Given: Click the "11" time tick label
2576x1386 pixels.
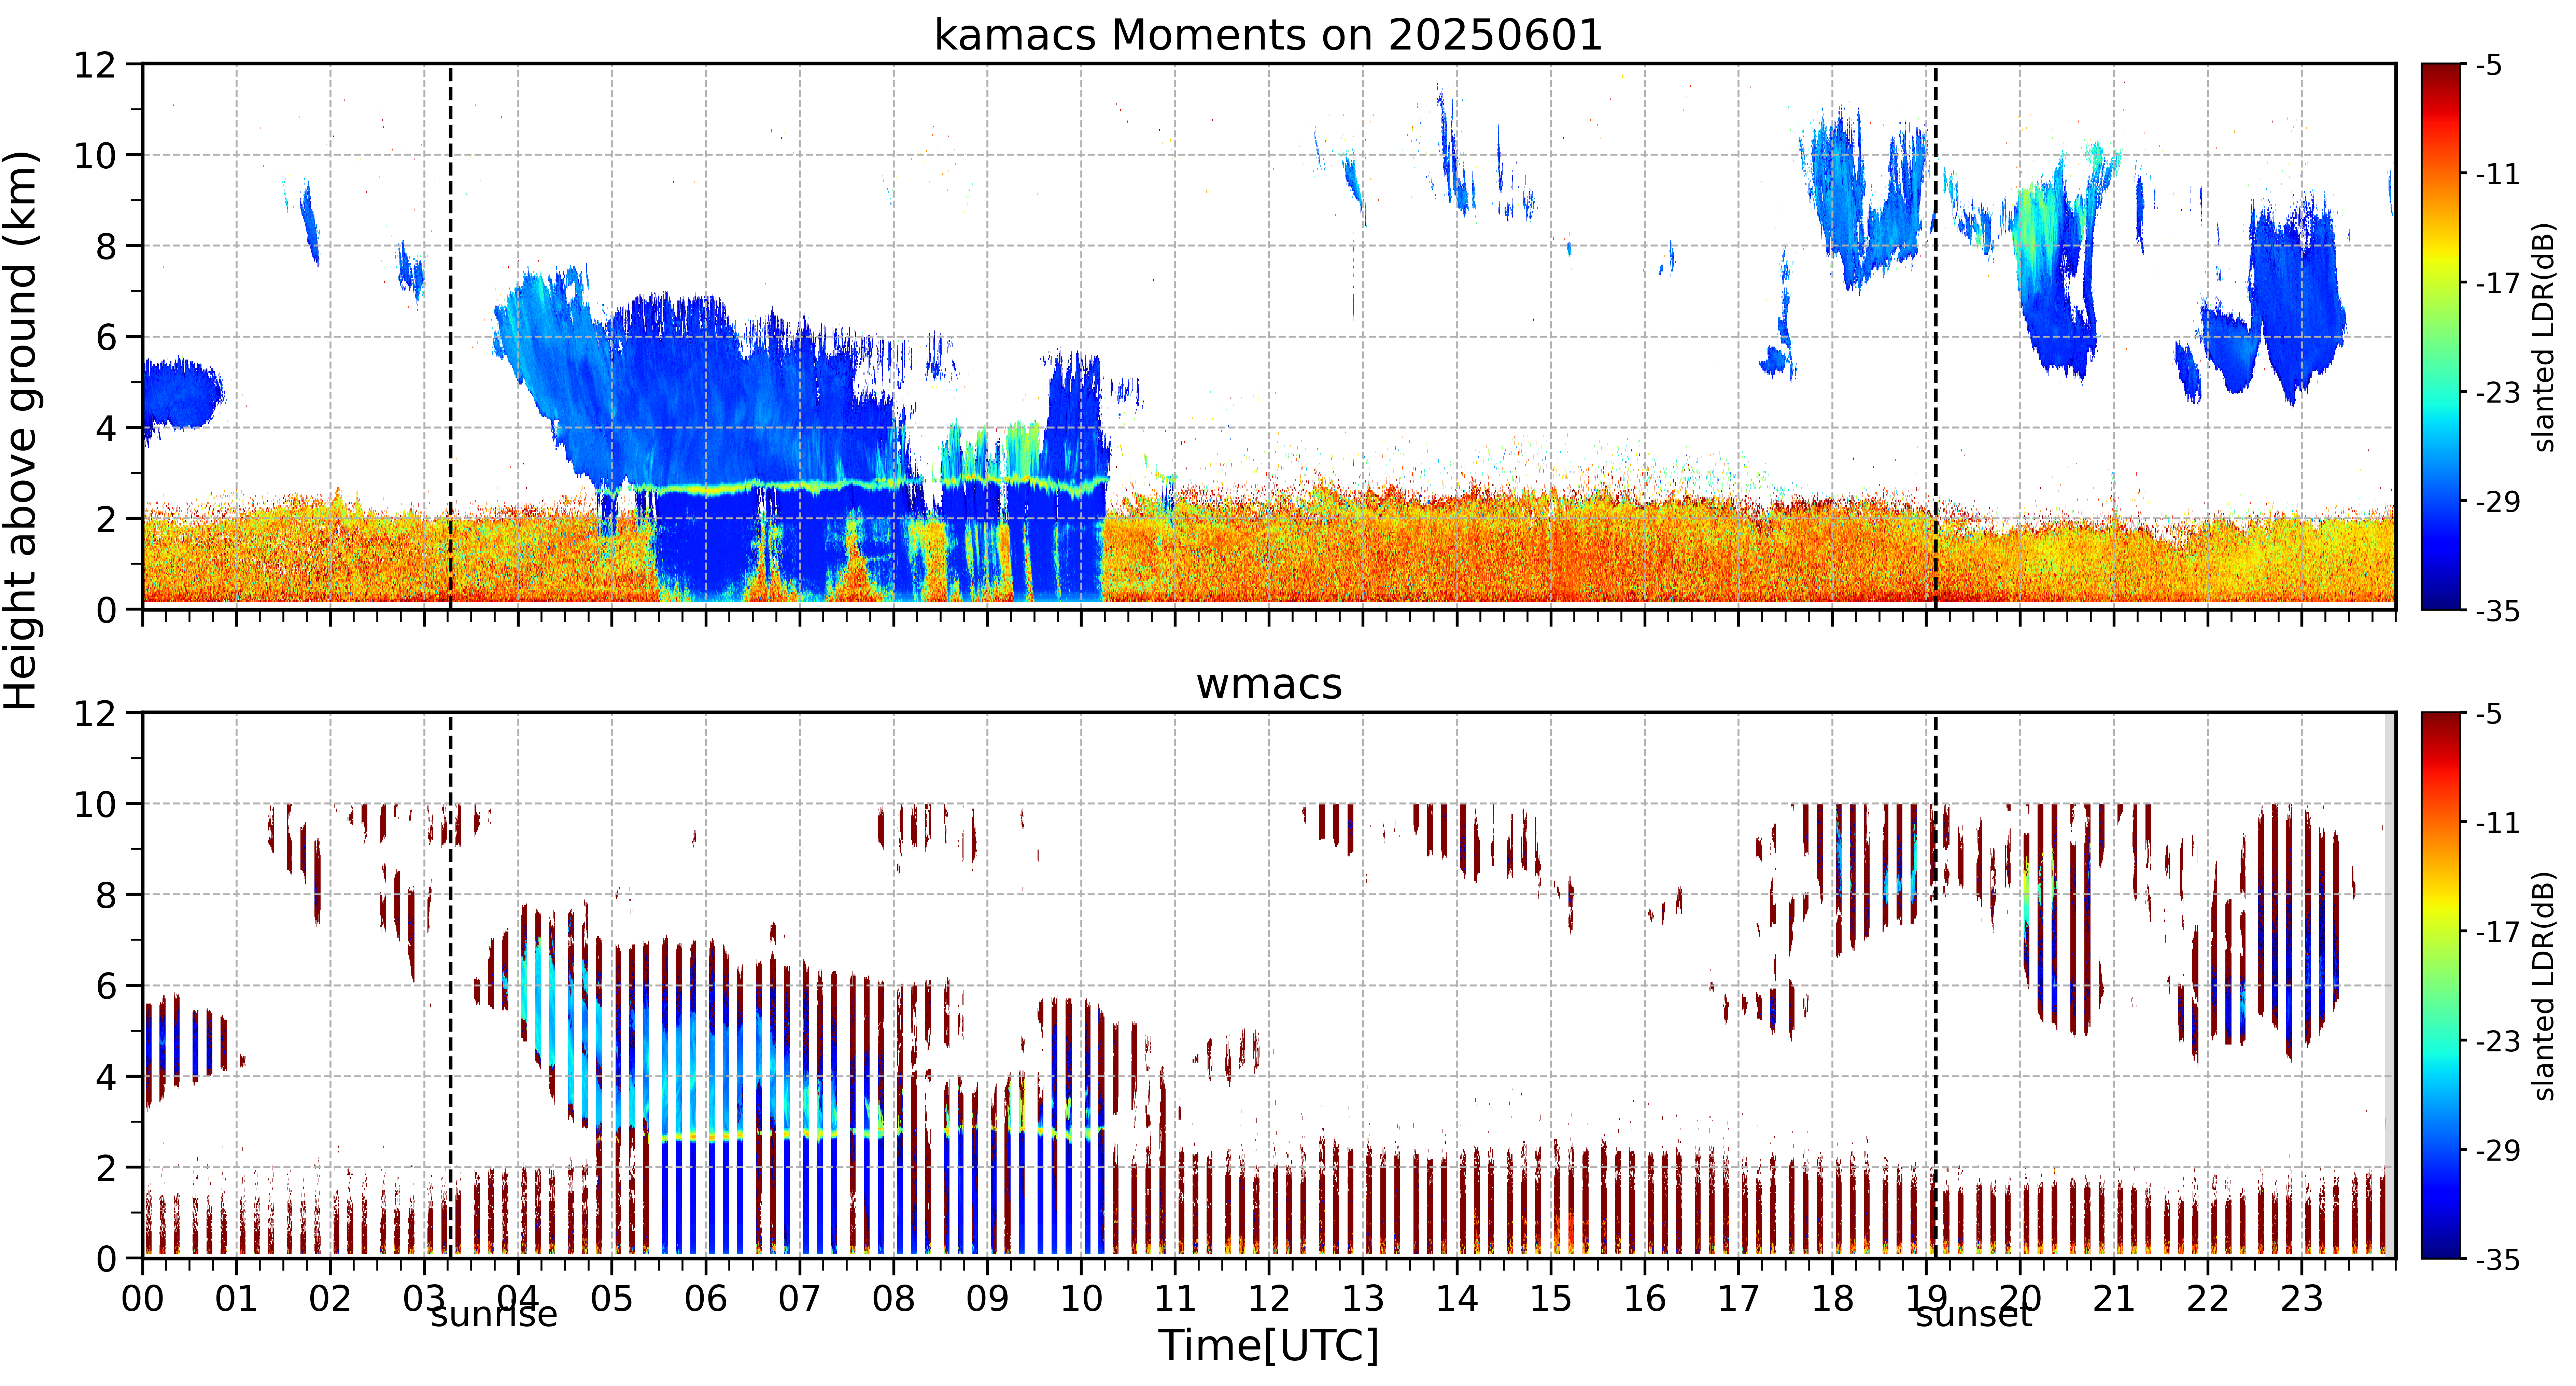Looking at the screenshot, I should tap(1175, 1299).
